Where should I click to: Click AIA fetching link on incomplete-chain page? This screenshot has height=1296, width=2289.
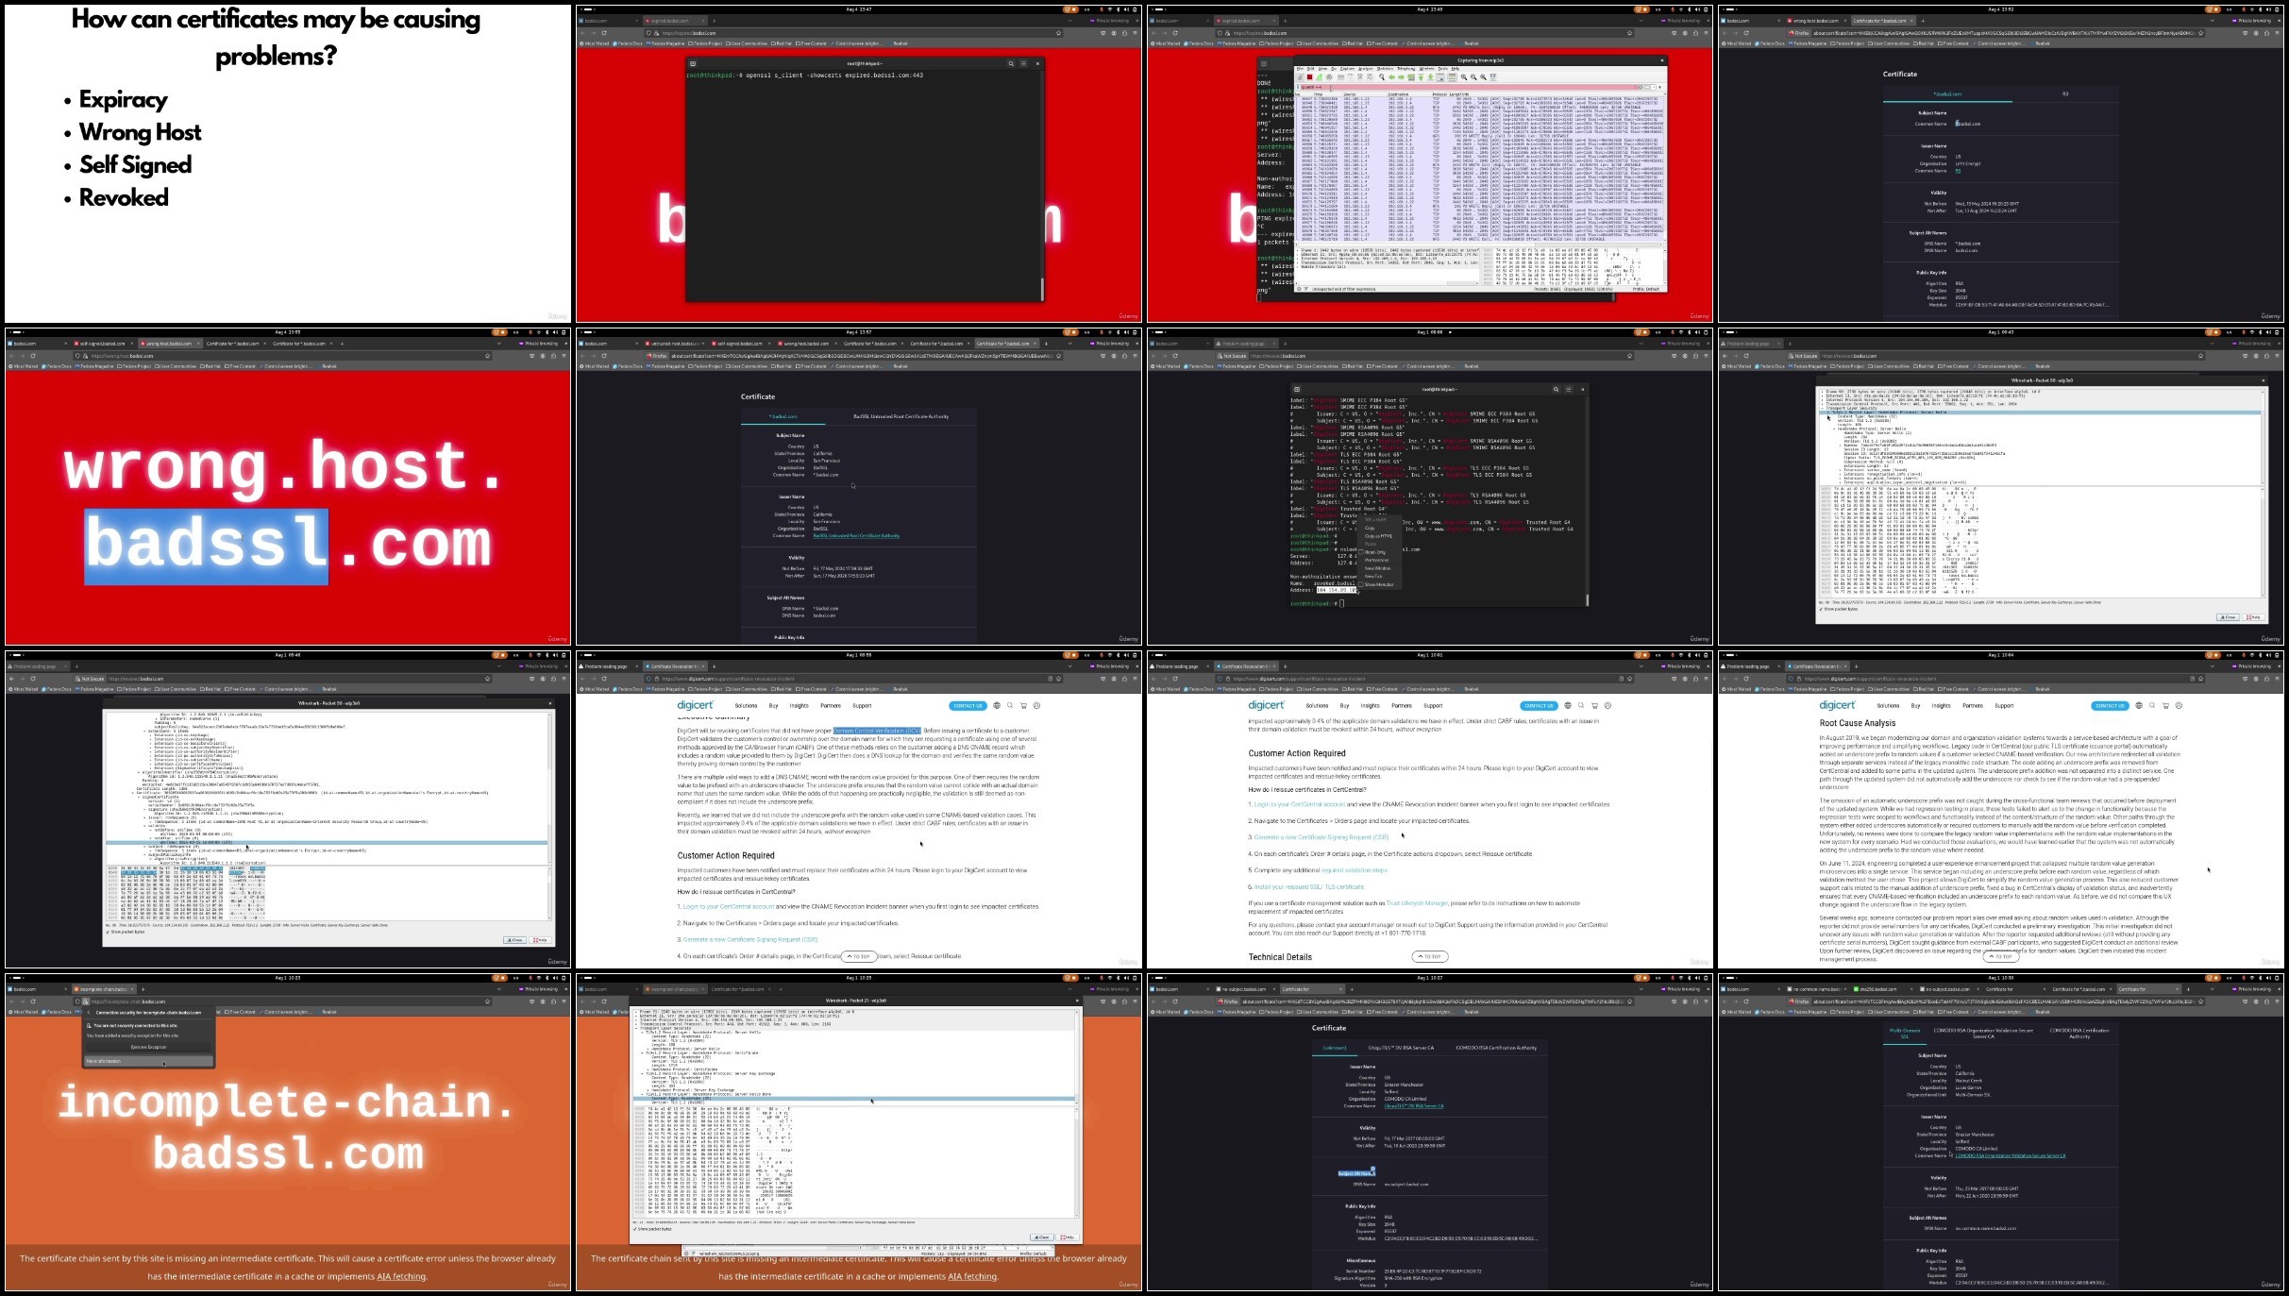pos(401,1276)
